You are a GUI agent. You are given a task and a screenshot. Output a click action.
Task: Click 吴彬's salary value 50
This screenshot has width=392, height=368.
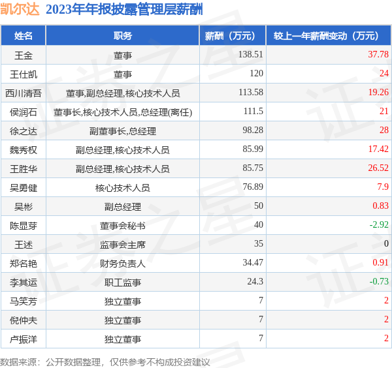[x=259, y=206]
